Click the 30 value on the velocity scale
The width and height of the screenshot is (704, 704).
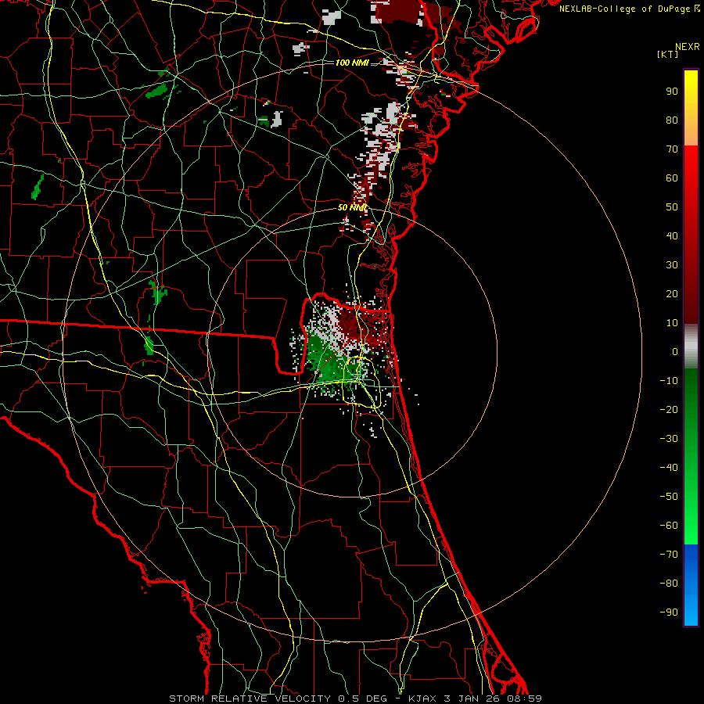[672, 265]
